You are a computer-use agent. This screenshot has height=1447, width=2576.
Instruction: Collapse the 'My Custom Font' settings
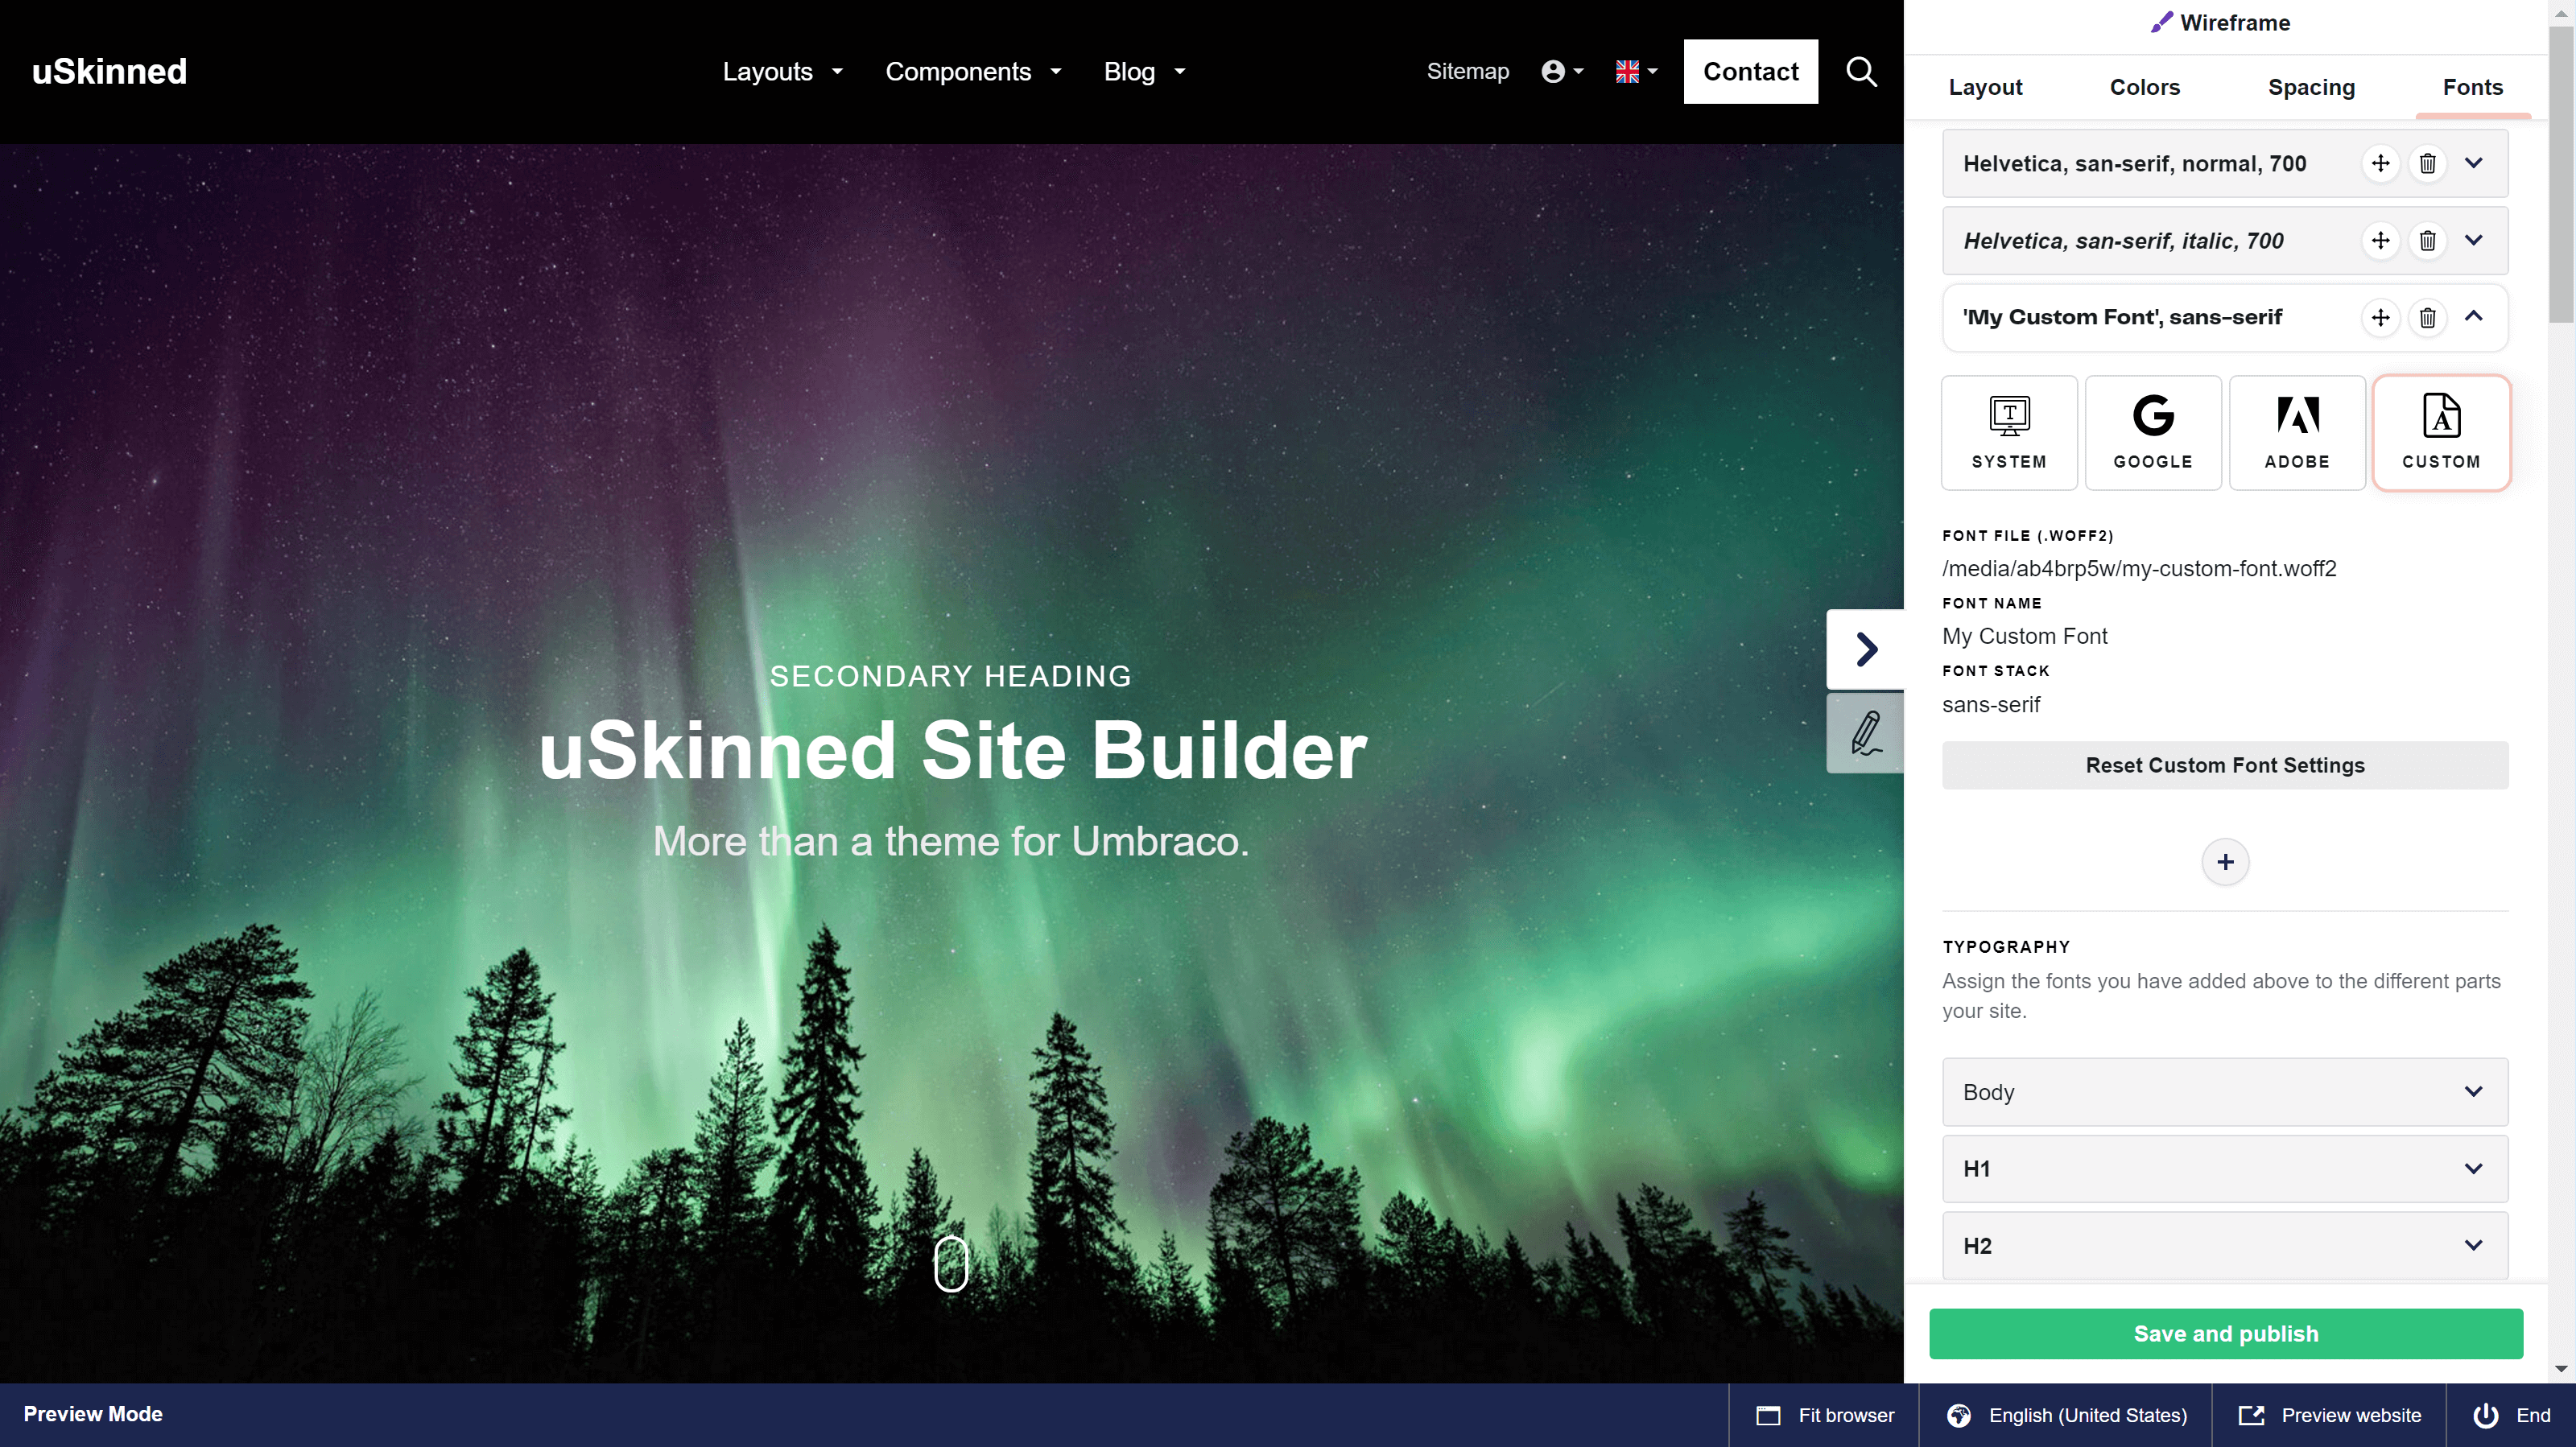click(x=2473, y=317)
